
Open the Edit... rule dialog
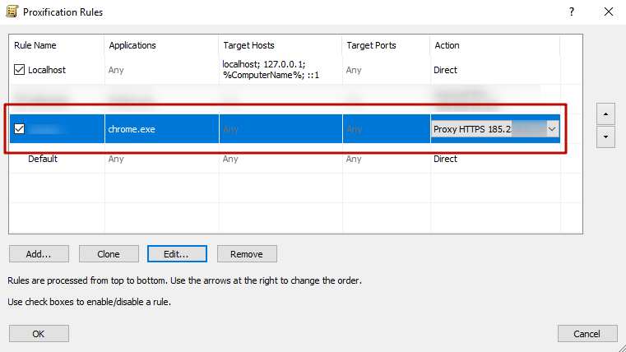(177, 254)
